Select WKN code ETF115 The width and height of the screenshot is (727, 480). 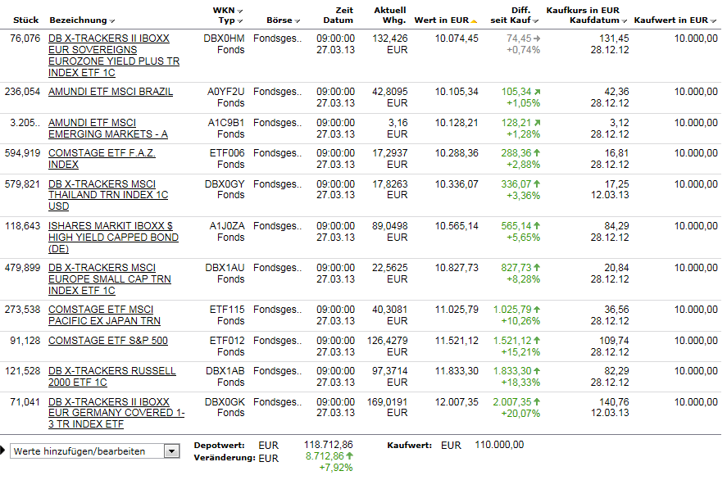tap(227, 309)
